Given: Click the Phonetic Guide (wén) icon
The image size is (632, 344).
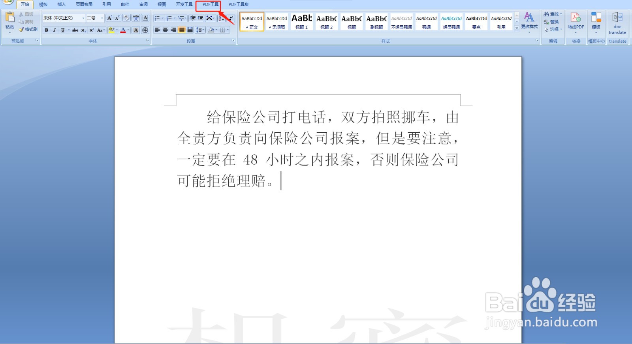Looking at the screenshot, I should pos(136,18).
